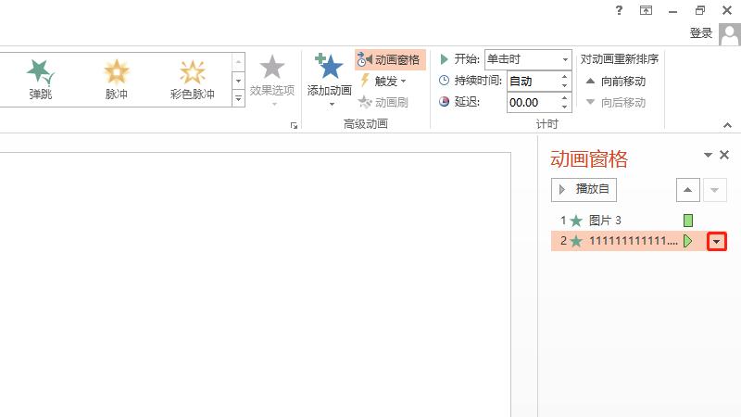This screenshot has height=417, width=741.
Task: Click gallery row-down arrow of animation effects
Action: [x=238, y=80]
